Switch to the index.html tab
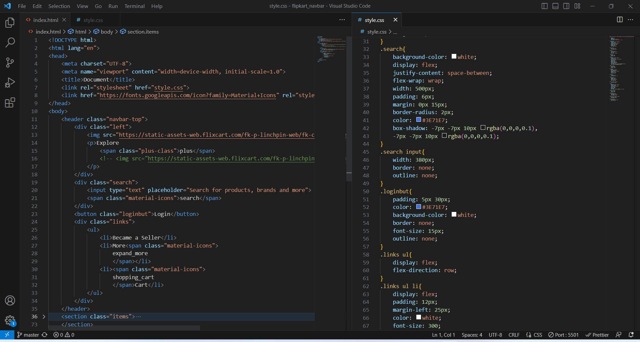This screenshot has width=640, height=342. (45, 20)
